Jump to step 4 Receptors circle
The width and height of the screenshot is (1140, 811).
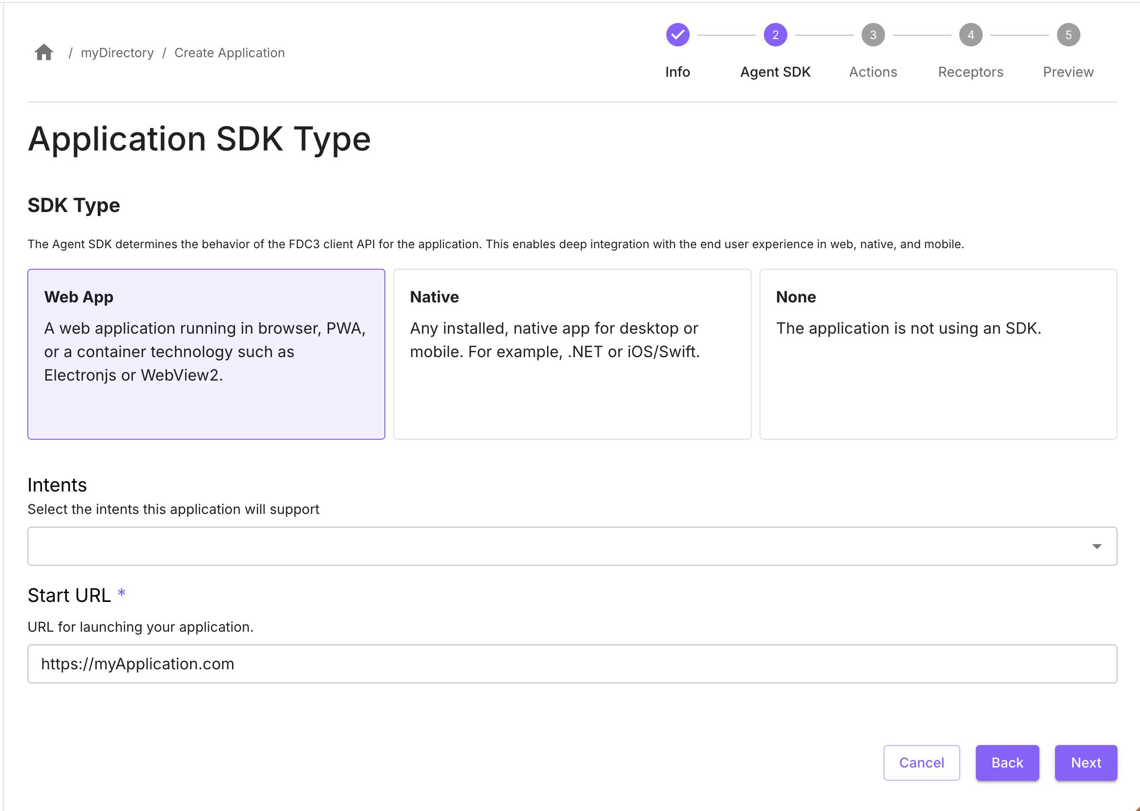971,35
